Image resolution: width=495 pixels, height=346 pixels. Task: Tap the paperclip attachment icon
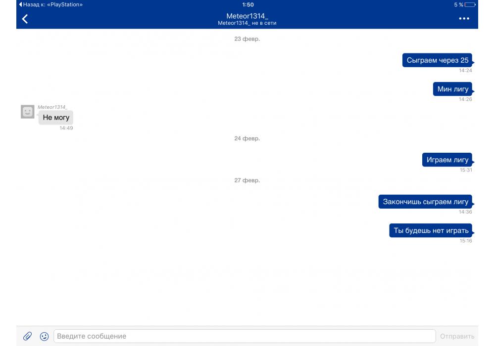point(28,336)
